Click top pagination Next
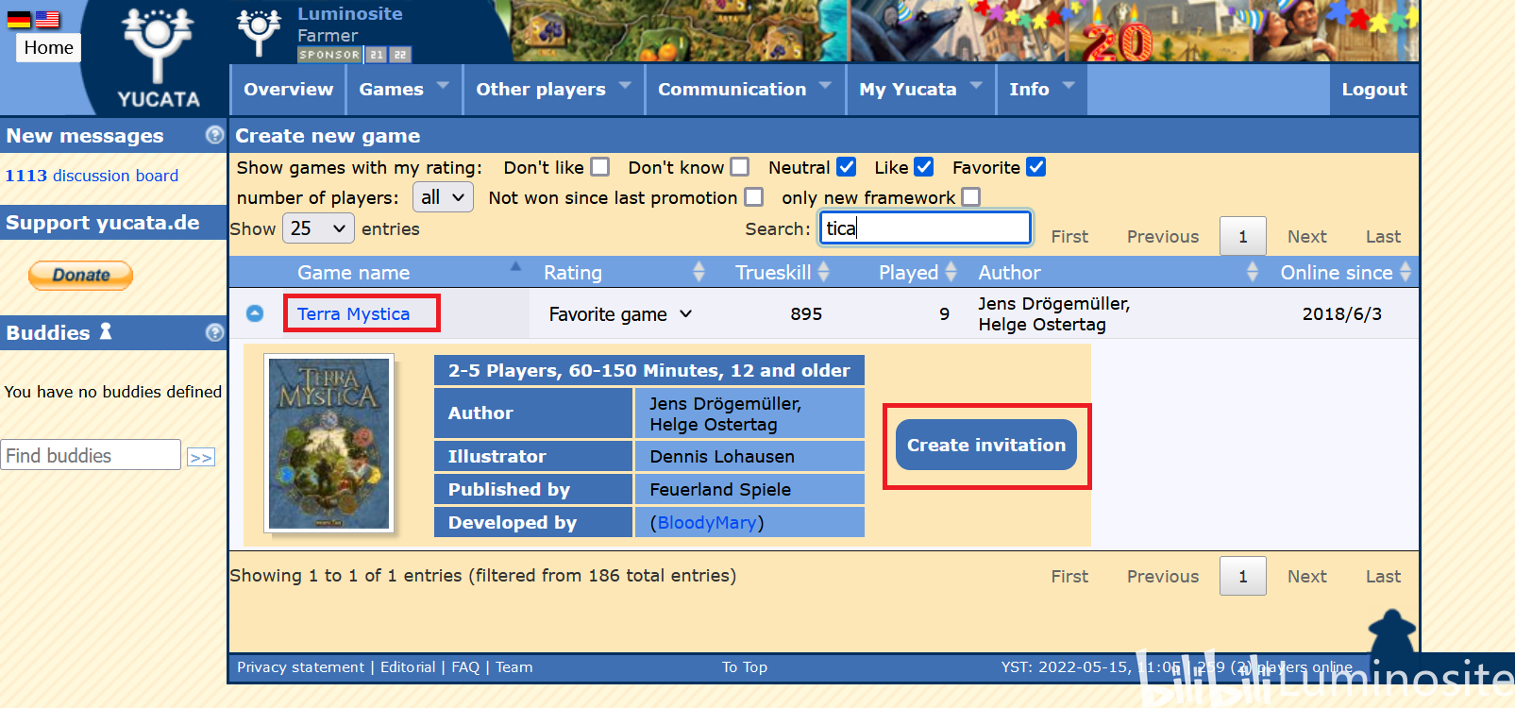Screen dimensions: 1515x708 1307,236
